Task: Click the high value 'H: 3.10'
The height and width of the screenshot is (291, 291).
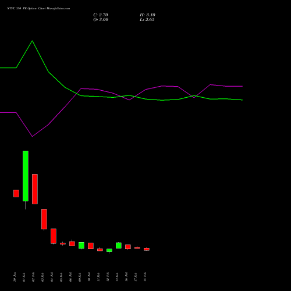Action: pyautogui.click(x=147, y=15)
